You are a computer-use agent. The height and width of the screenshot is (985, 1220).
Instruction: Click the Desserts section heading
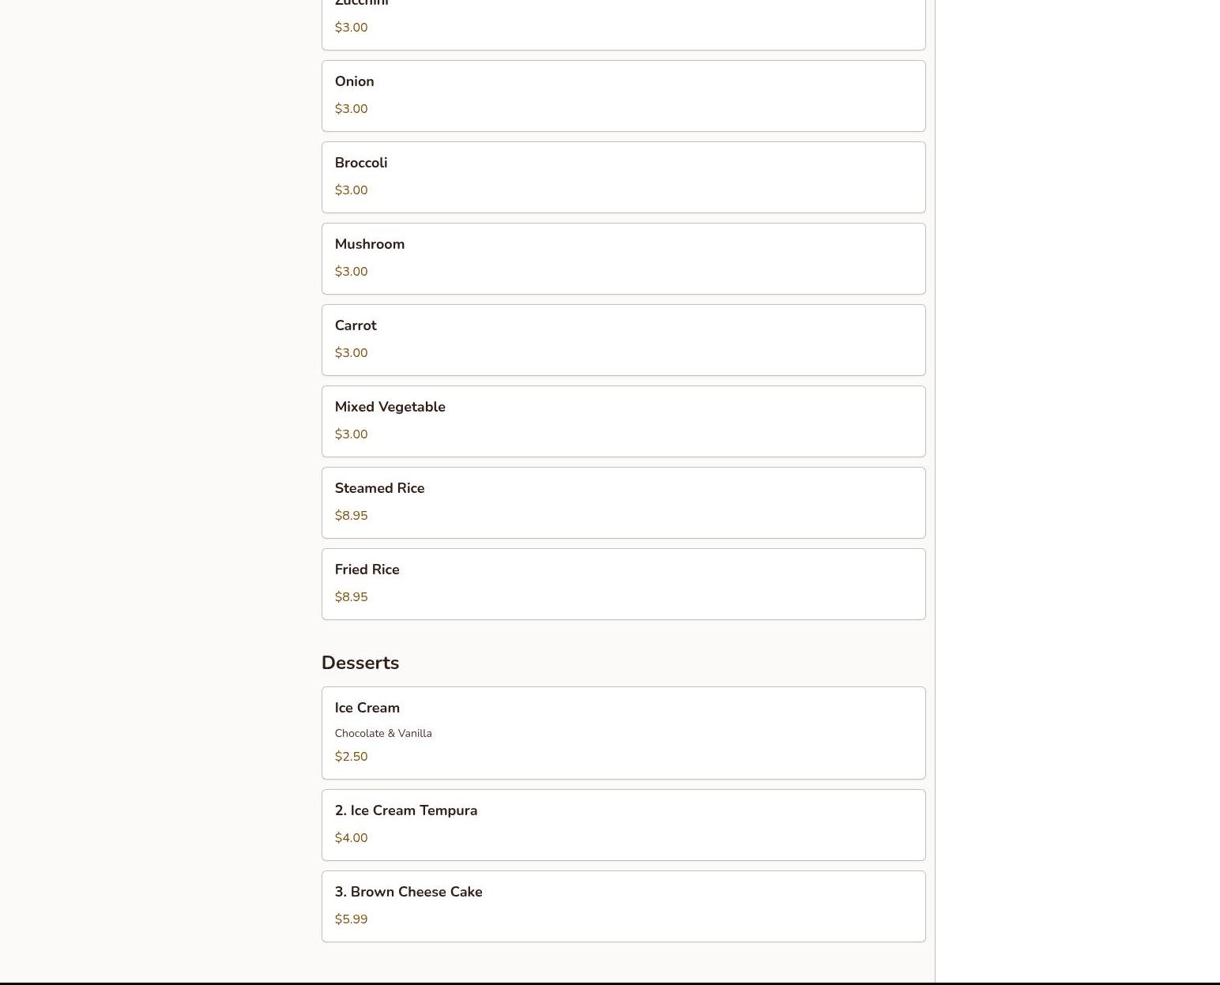click(360, 663)
